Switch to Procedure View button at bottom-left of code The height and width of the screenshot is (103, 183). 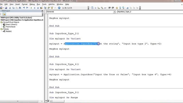pos(46,101)
